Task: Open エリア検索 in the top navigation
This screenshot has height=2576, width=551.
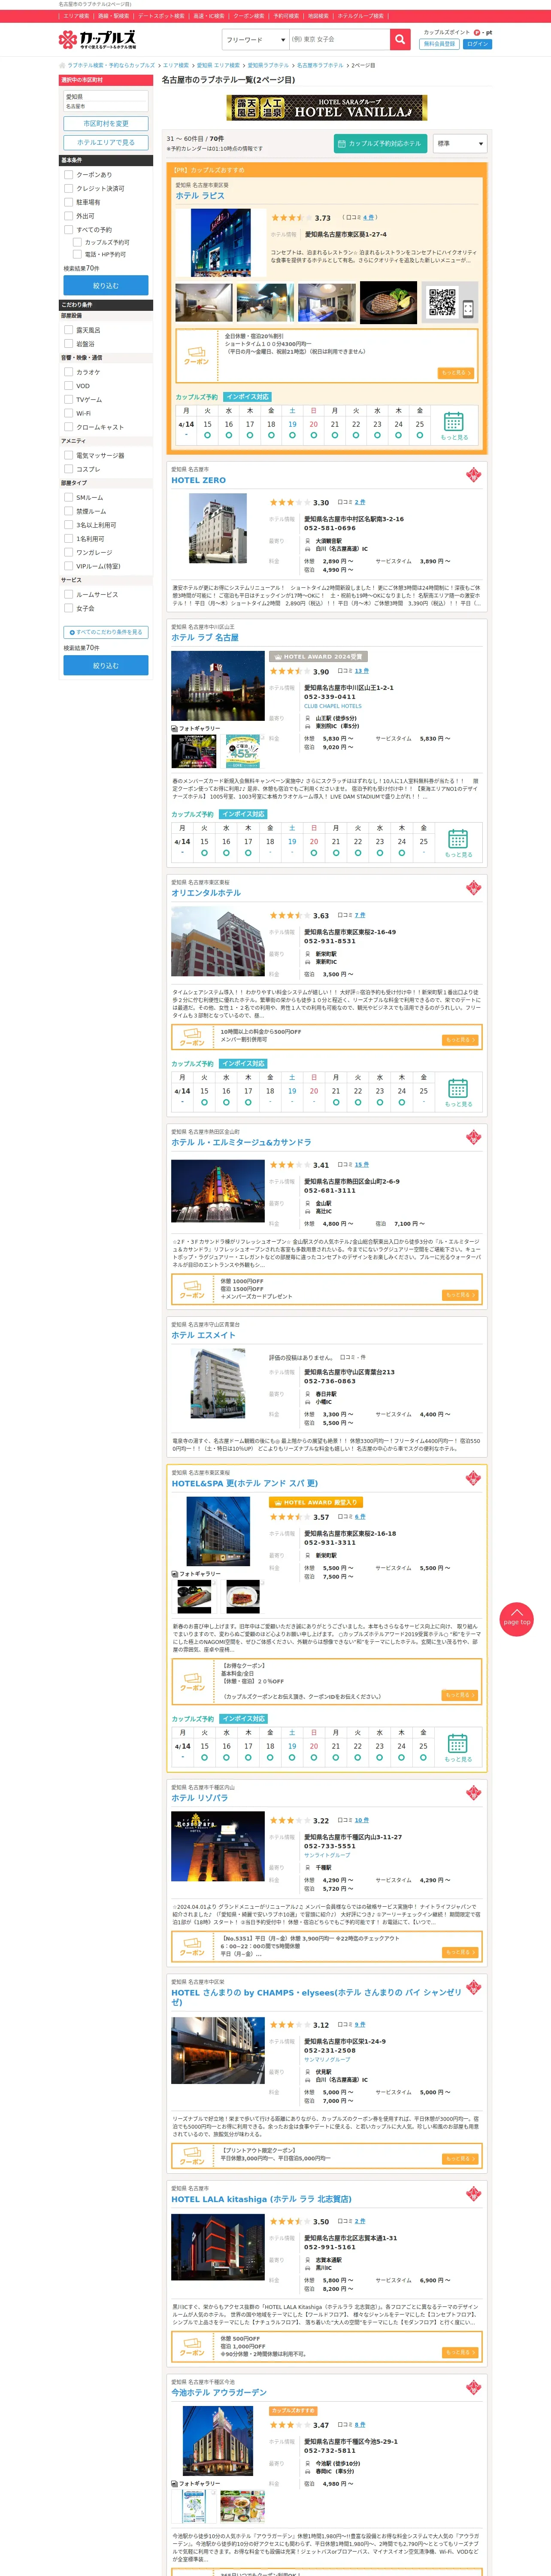Action: coord(77,16)
